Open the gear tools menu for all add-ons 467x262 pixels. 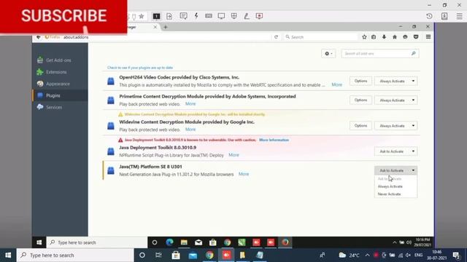[328, 53]
